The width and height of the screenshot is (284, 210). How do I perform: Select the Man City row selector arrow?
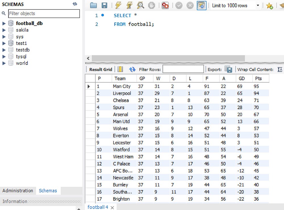click(89, 86)
